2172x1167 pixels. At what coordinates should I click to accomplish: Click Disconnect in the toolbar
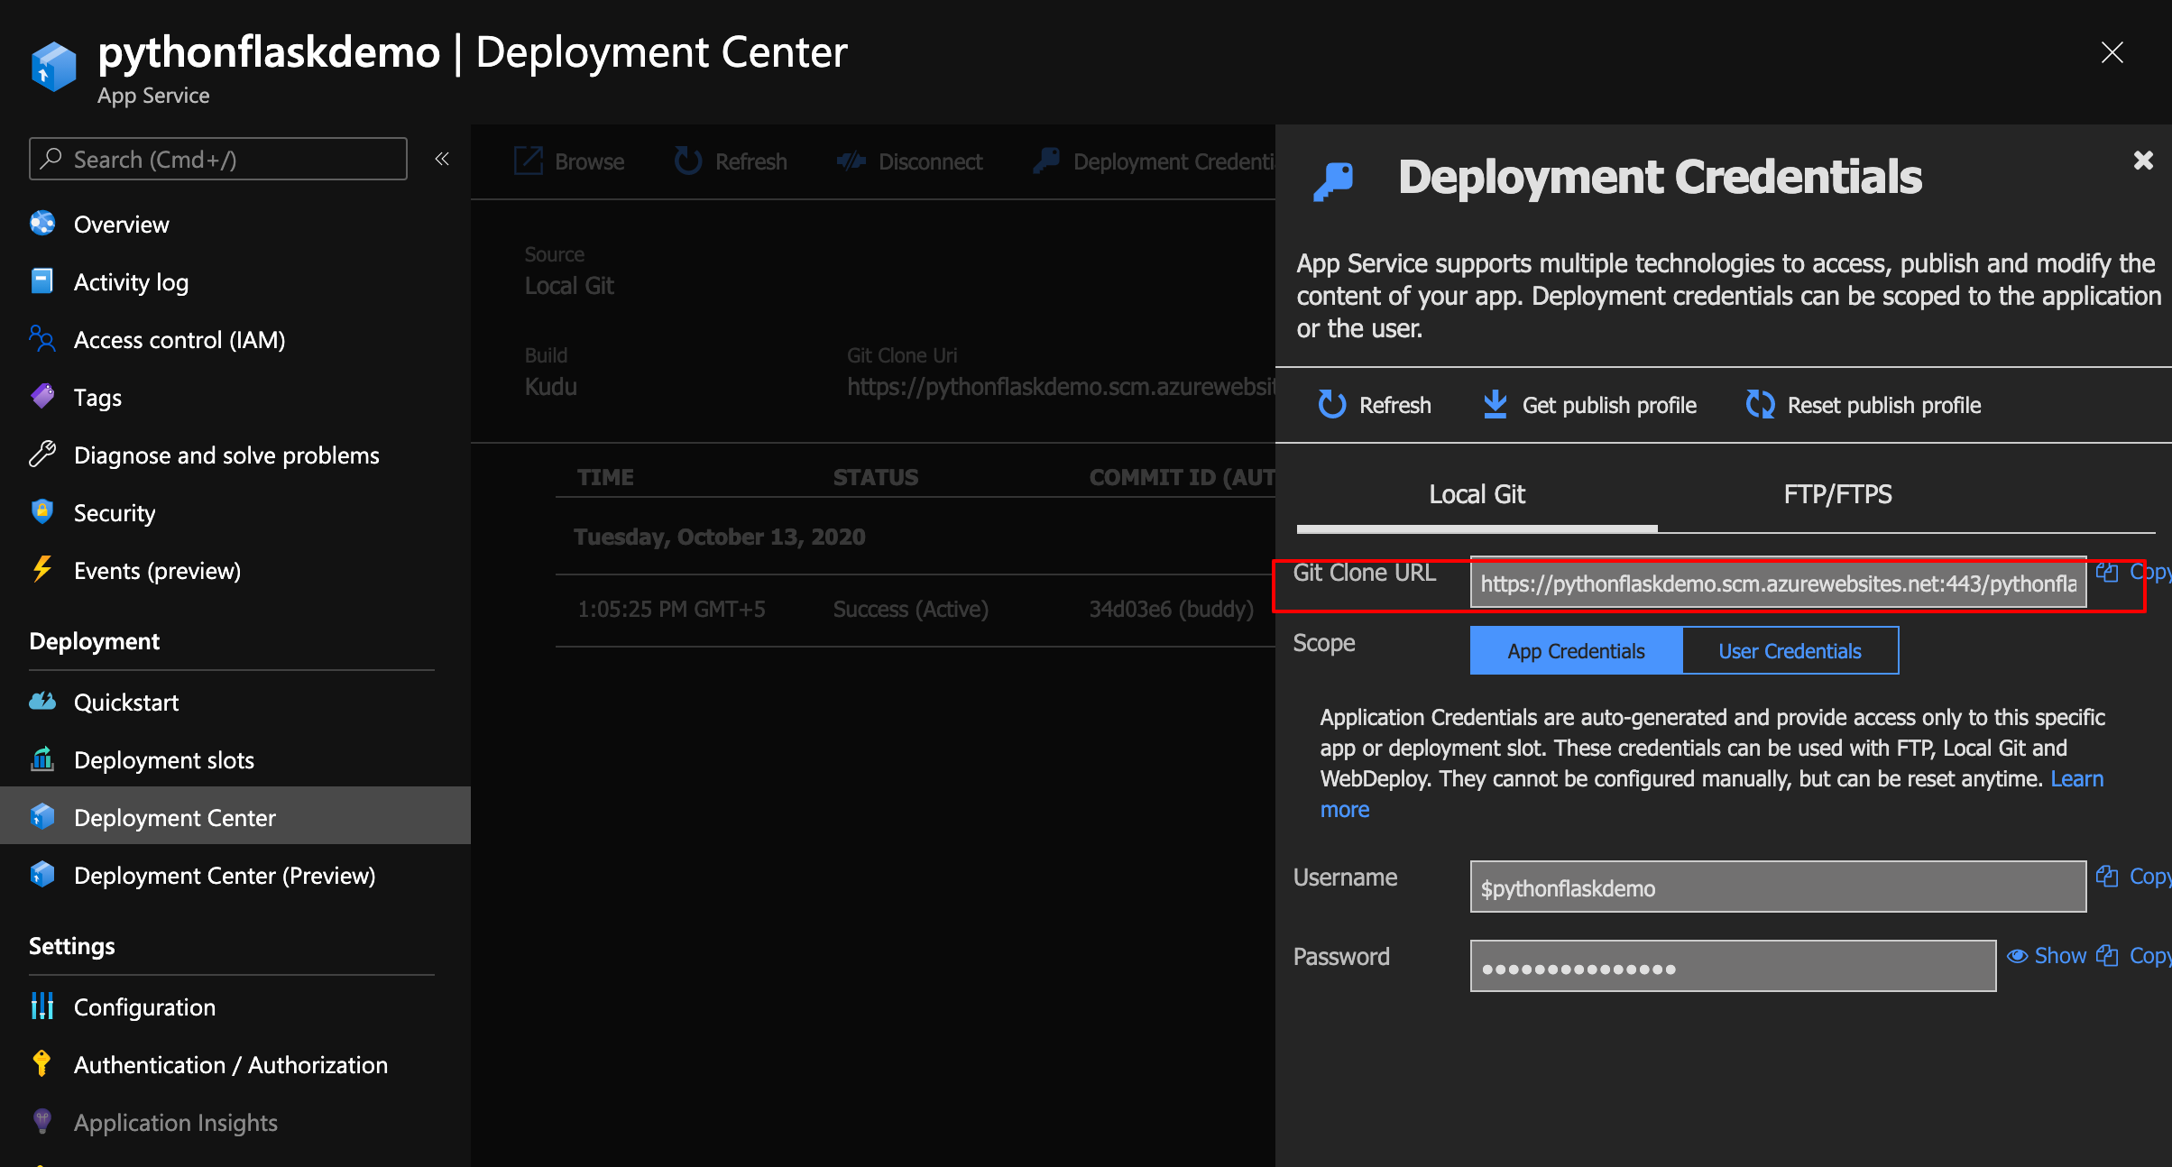click(909, 161)
